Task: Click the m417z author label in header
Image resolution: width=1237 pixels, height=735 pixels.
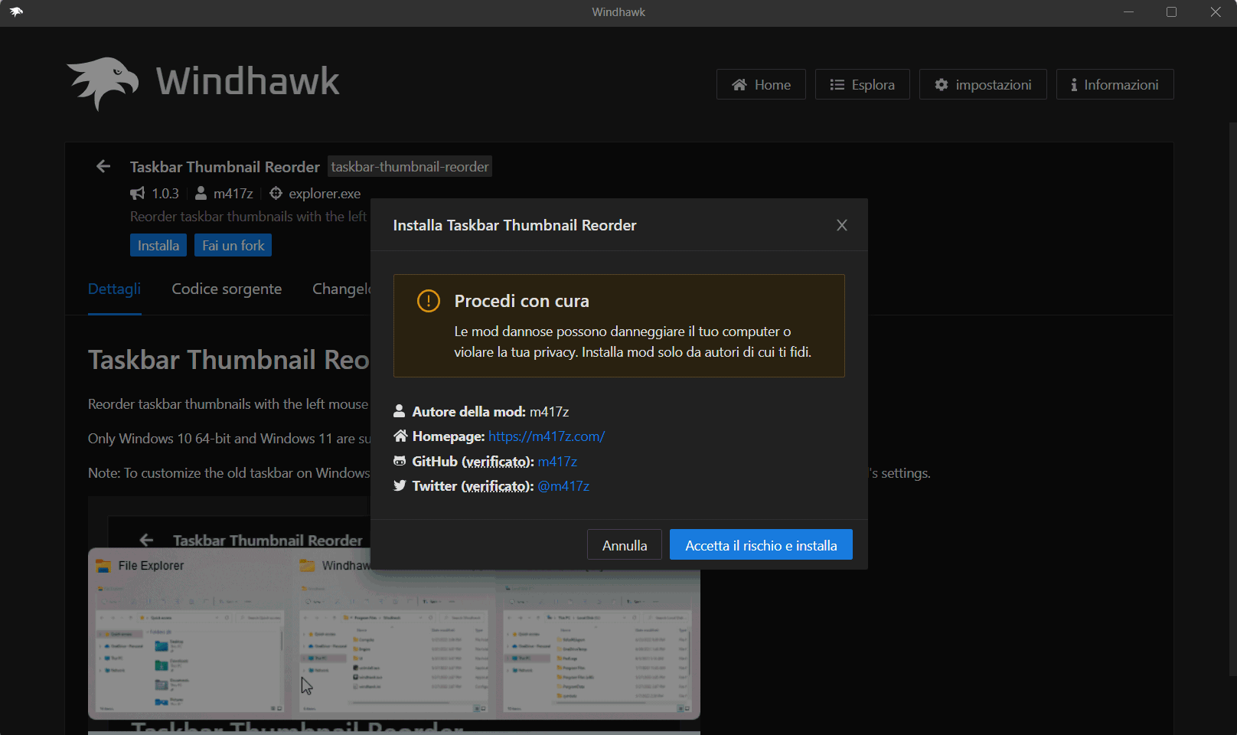Action: [x=233, y=194]
